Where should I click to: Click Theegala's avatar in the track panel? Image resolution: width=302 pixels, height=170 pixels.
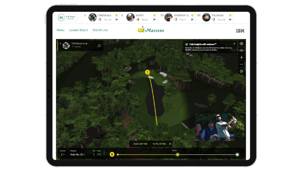[66, 45]
